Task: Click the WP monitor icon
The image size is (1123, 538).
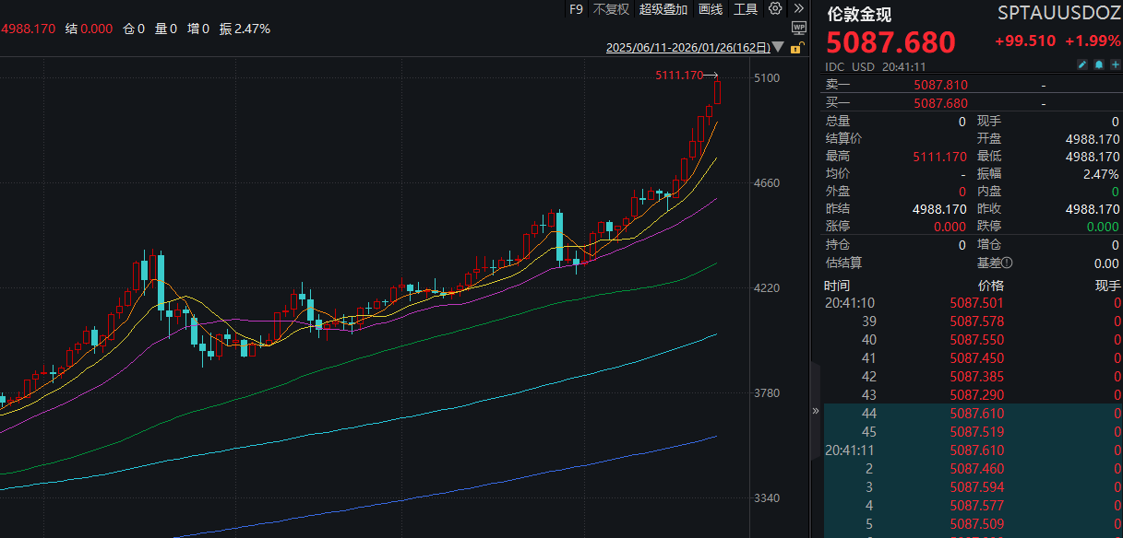Action: [799, 29]
